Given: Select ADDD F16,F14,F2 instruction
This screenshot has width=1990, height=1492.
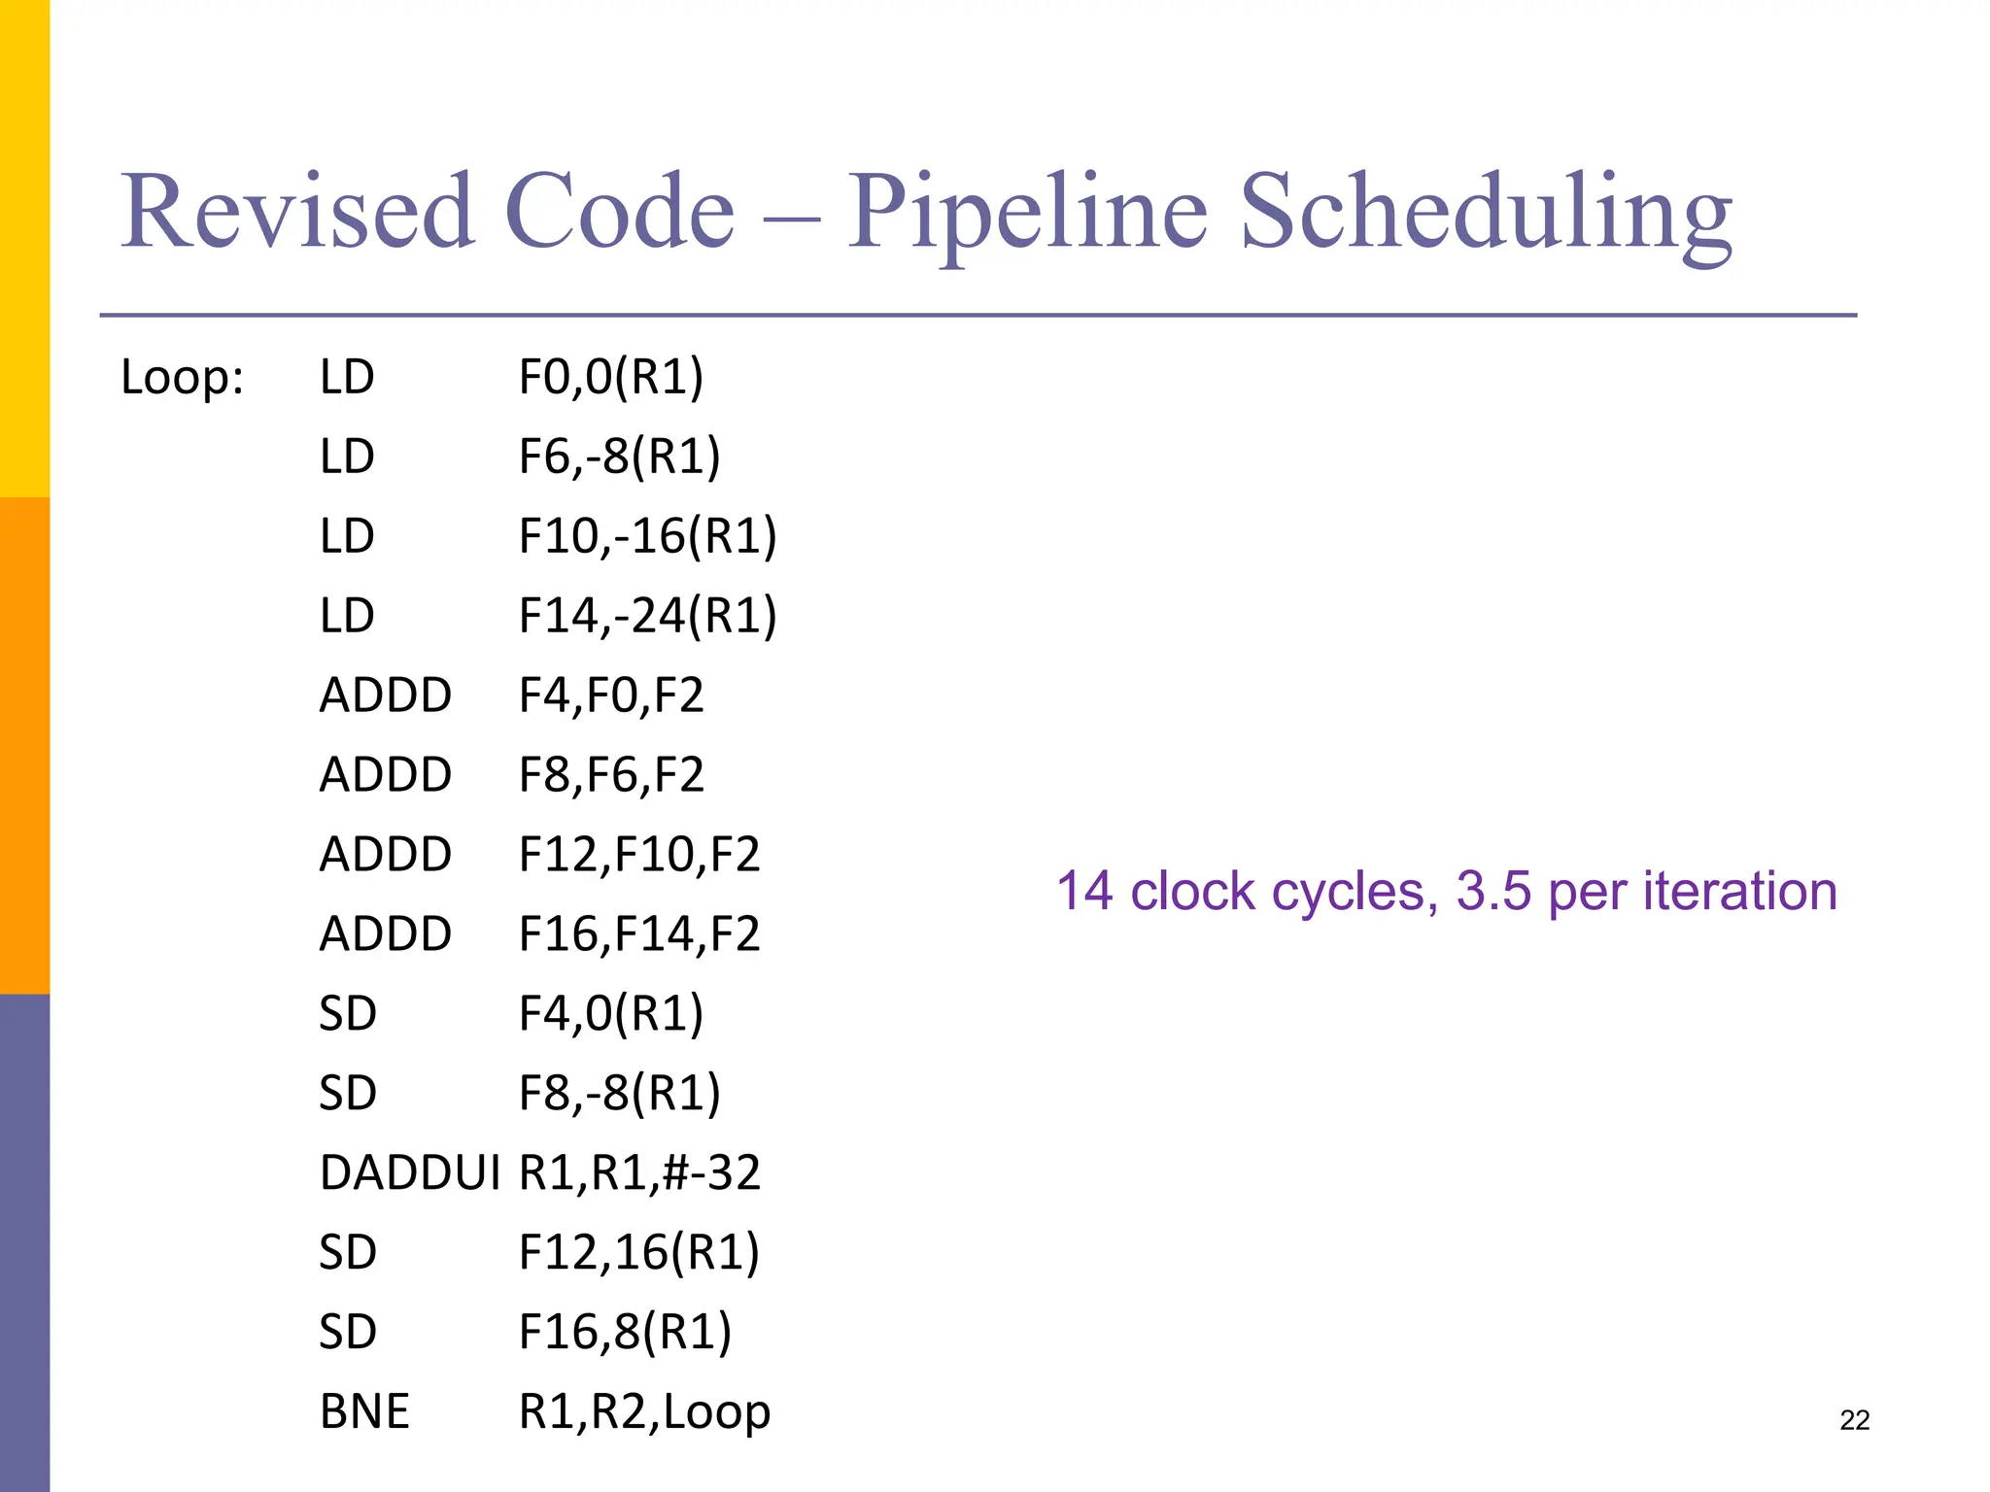Looking at the screenshot, I should click(x=539, y=934).
